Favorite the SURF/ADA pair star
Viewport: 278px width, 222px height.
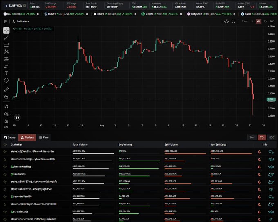[25, 5]
